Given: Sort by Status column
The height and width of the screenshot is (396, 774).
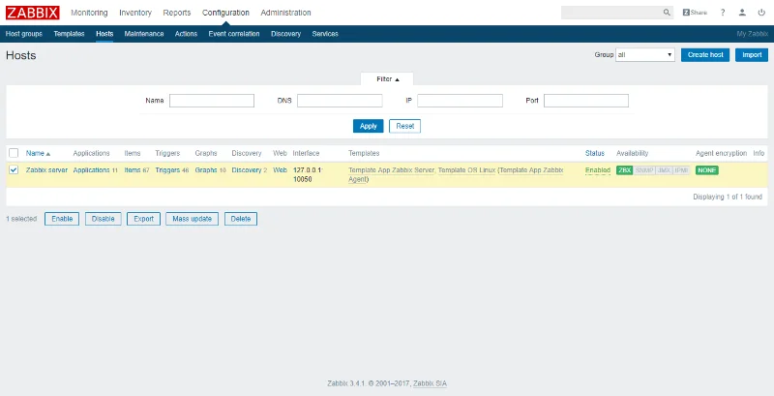Looking at the screenshot, I should (x=595, y=154).
